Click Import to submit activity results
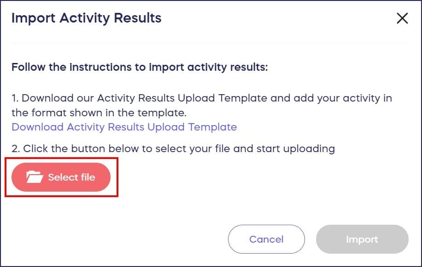 pyautogui.click(x=362, y=239)
